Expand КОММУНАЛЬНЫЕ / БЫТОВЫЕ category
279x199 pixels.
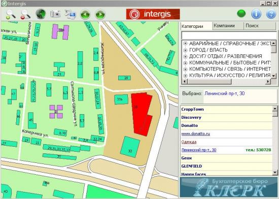coord(185,63)
